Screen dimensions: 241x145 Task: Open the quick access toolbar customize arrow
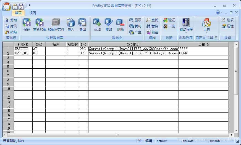29,5
